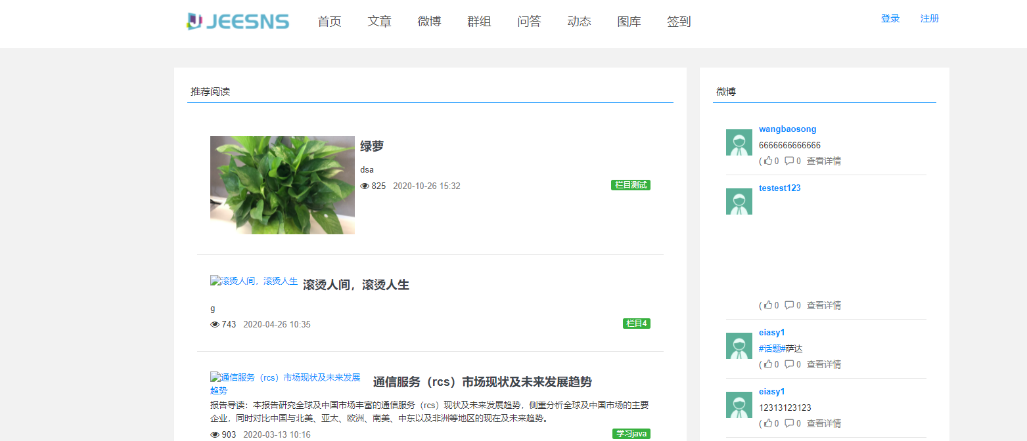View details of 12313123123 weibo
This screenshot has width=1027, height=441.
click(x=824, y=423)
